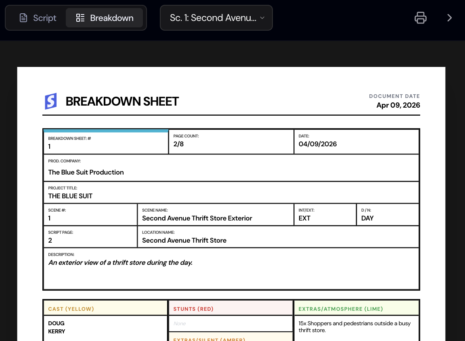Click the StudioBinder logo on the sheet
The height and width of the screenshot is (341, 465).
pyautogui.click(x=50, y=101)
